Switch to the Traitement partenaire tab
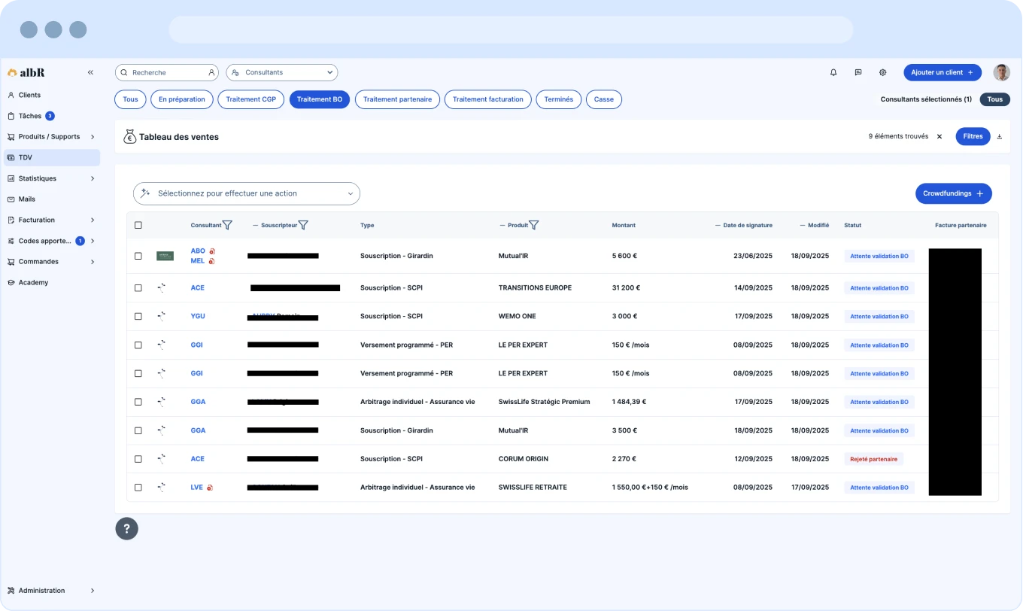 (397, 99)
